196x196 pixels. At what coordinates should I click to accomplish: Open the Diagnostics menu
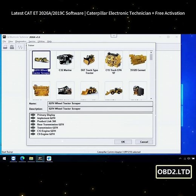pyautogui.click(x=21, y=41)
